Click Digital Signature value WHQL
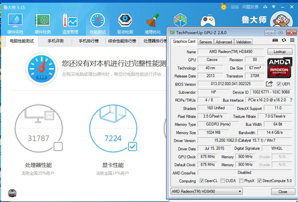Image resolution: width=298 pixels, height=202 pixels. (277, 148)
